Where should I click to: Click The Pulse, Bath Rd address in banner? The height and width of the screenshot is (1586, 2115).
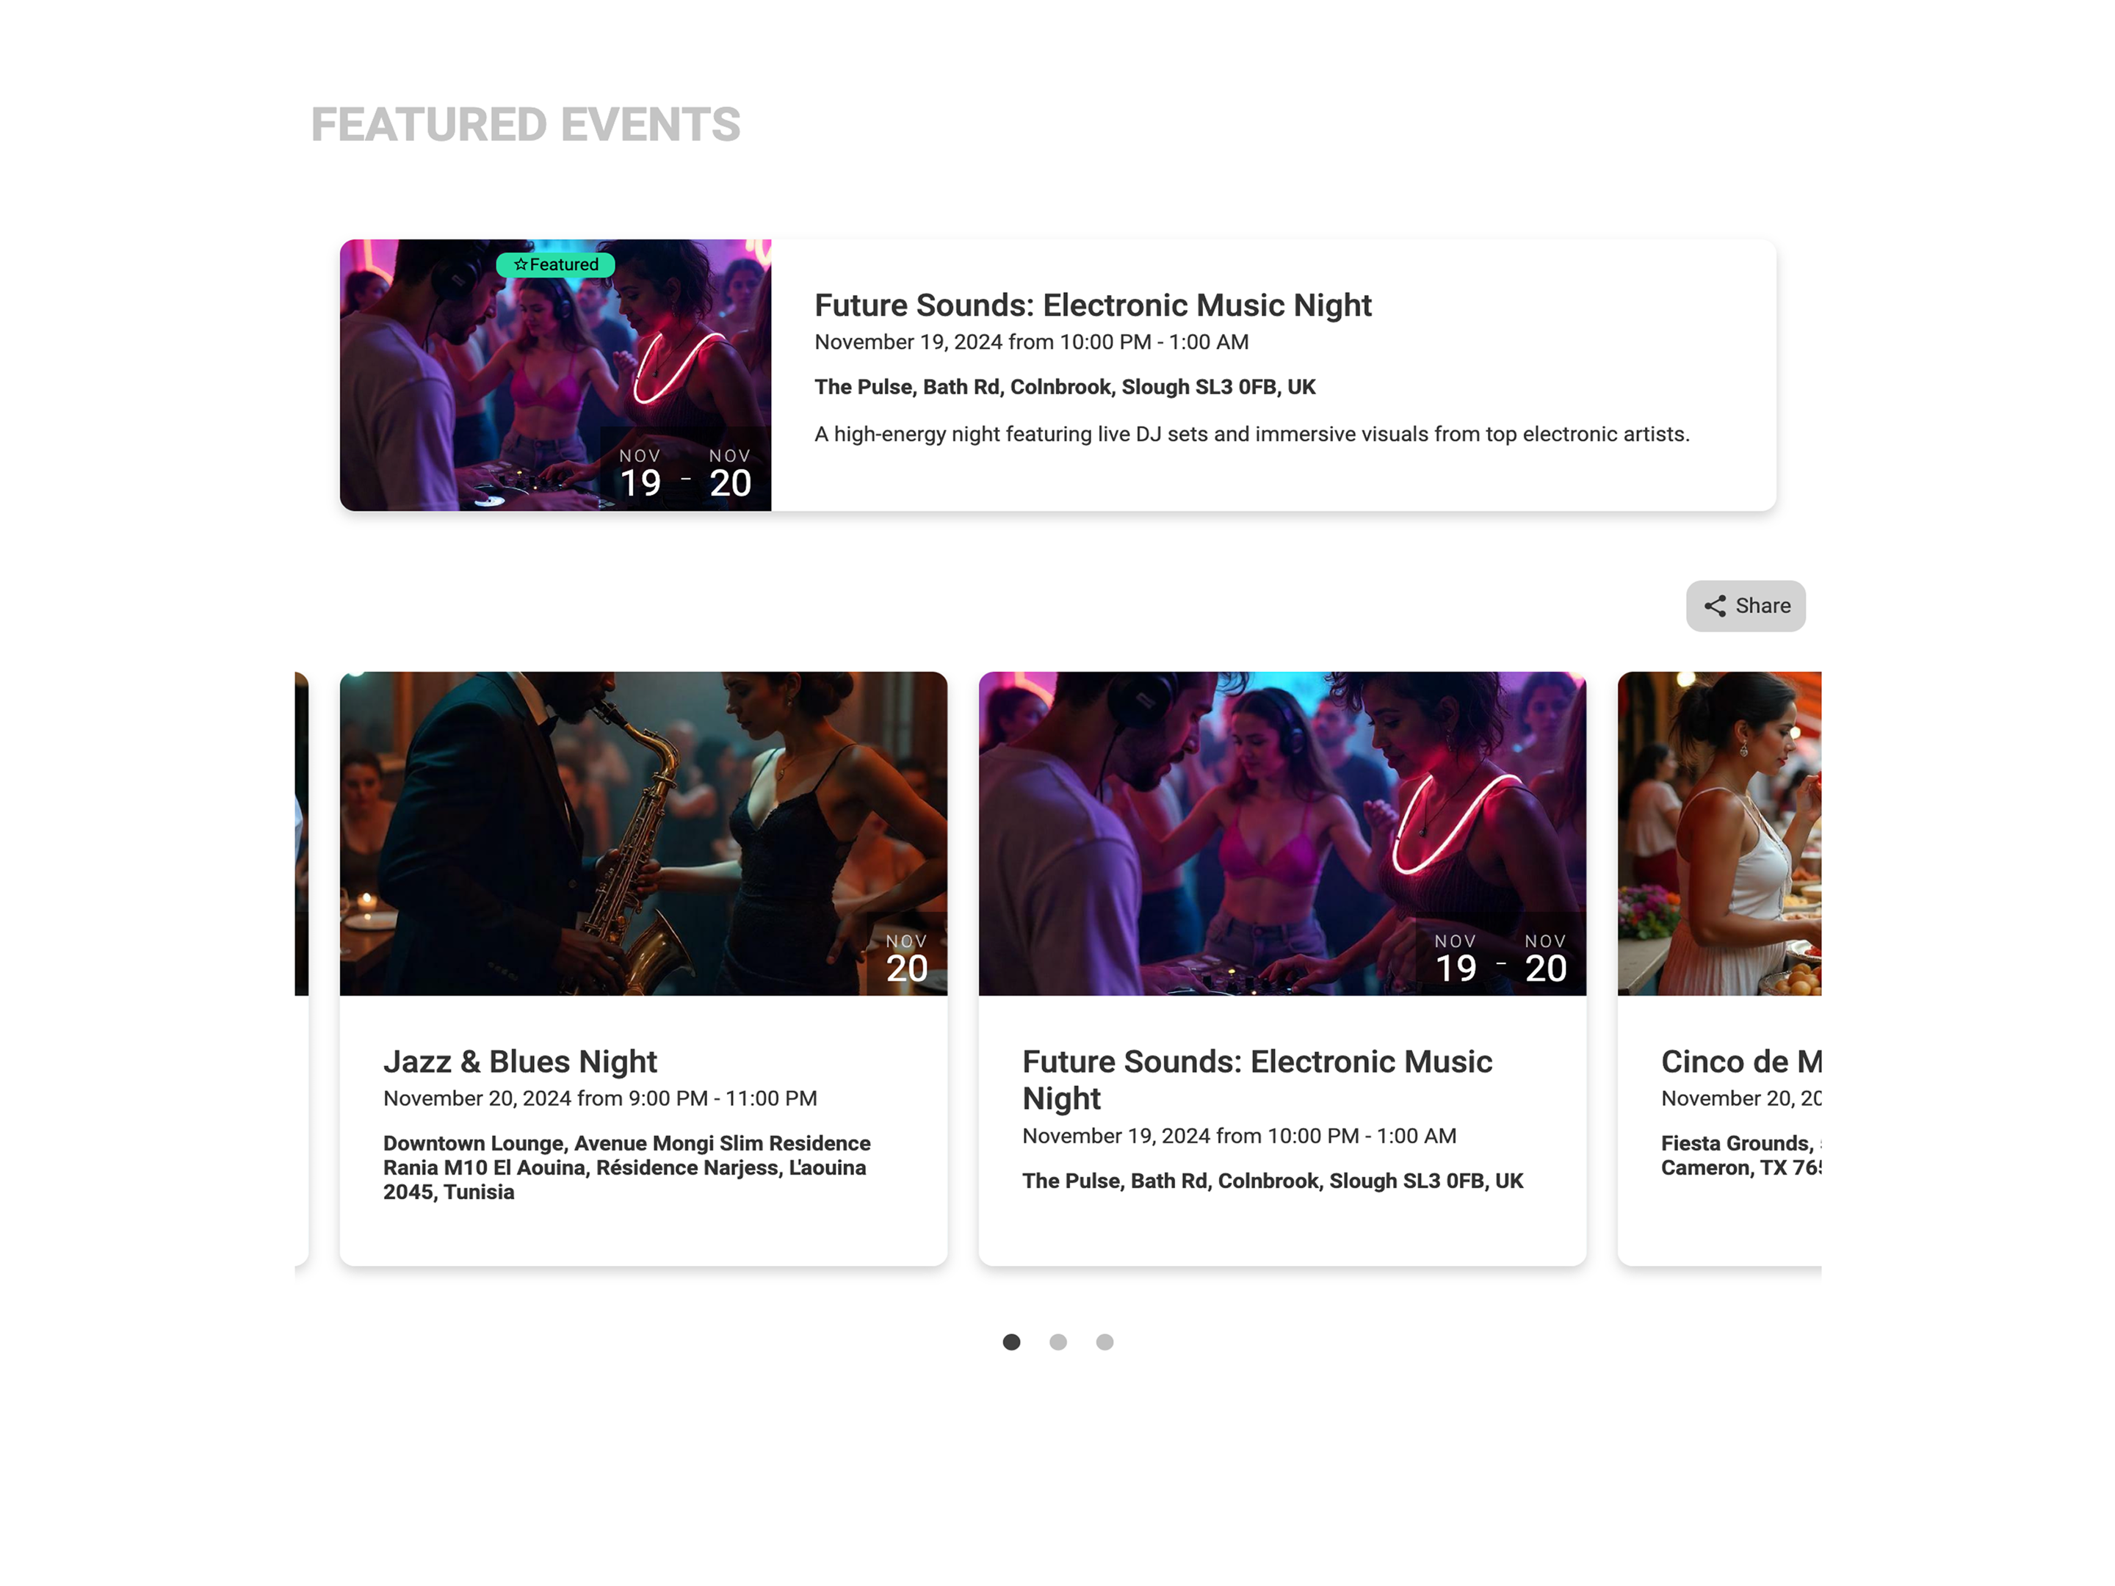(1065, 387)
